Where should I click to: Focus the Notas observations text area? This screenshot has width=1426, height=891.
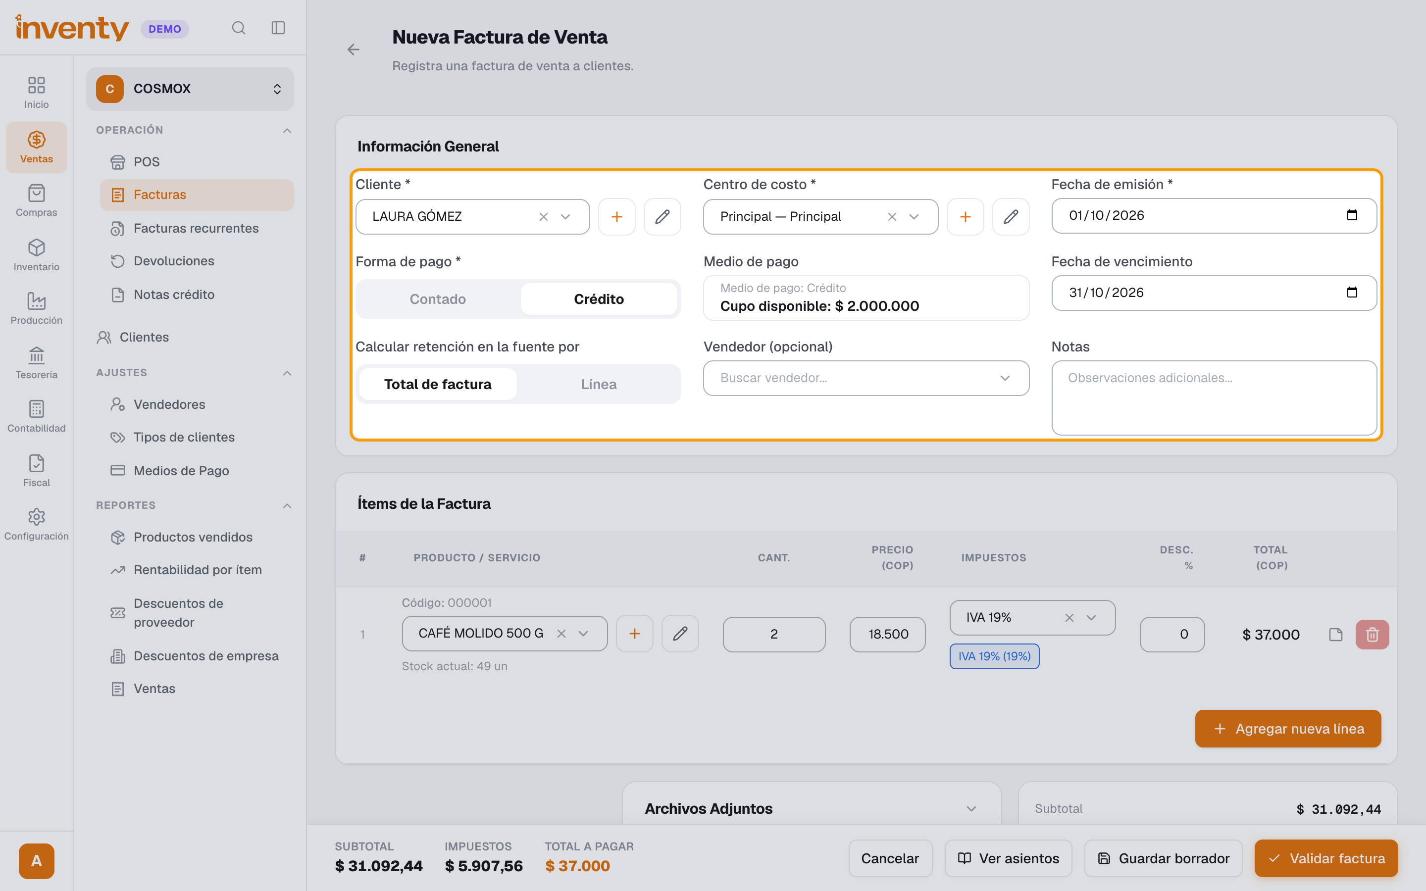[1214, 398]
